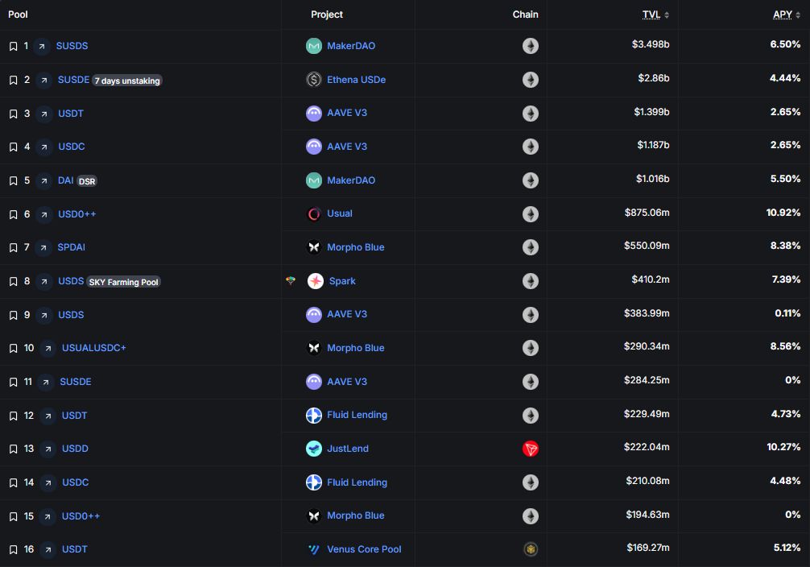Click the Tron chain icon in USDD row
This screenshot has height=567, width=810.
(x=530, y=449)
